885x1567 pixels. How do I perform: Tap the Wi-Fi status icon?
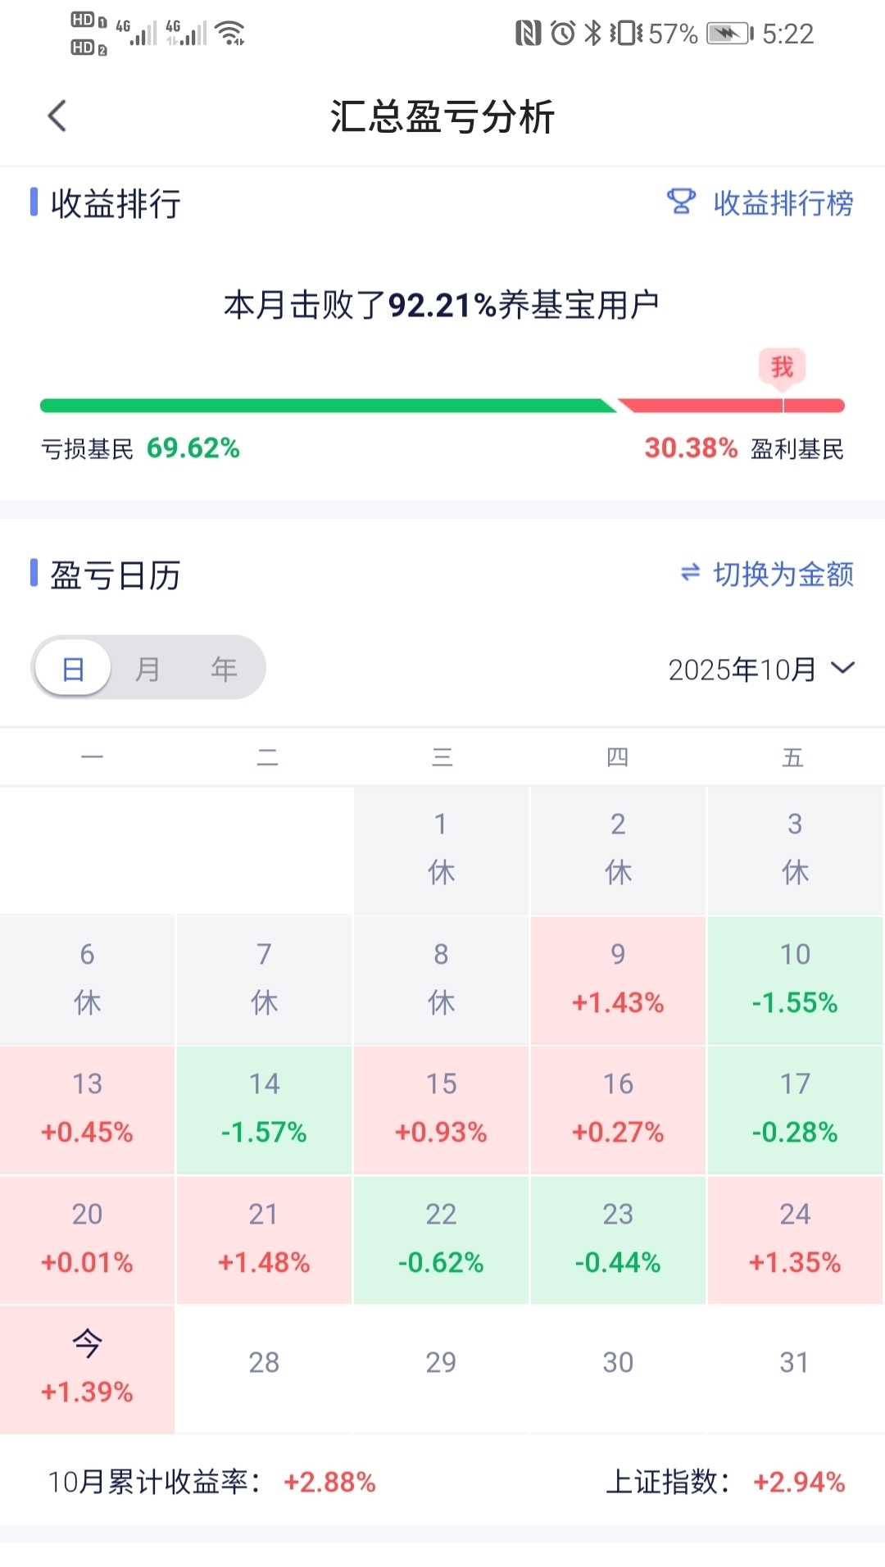point(230,34)
